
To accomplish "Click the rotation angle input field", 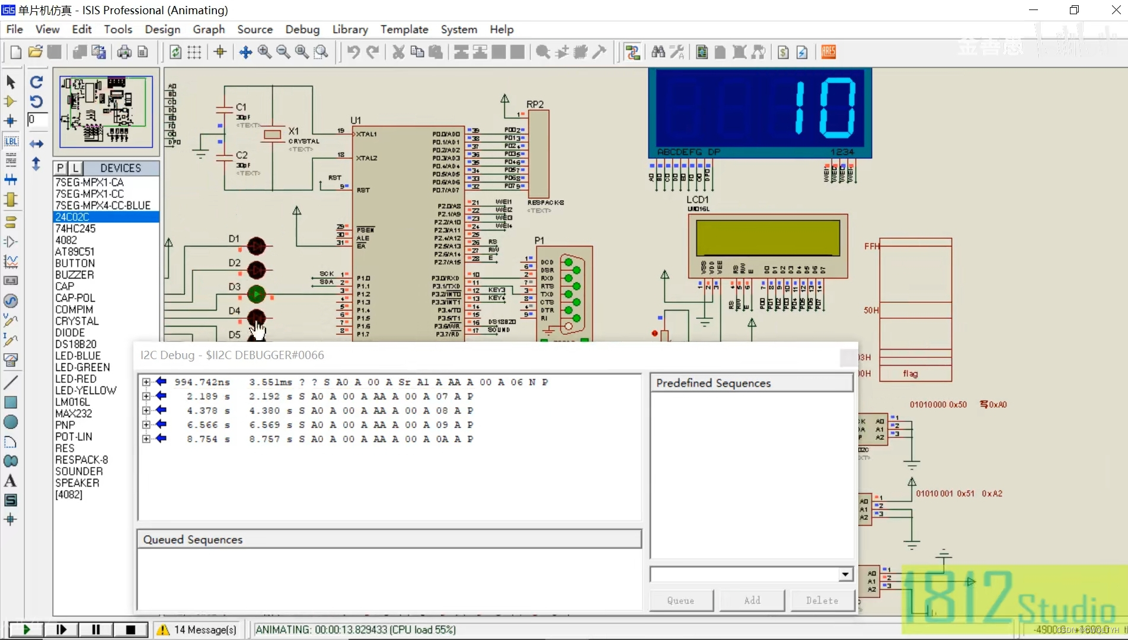I will click(x=37, y=120).
